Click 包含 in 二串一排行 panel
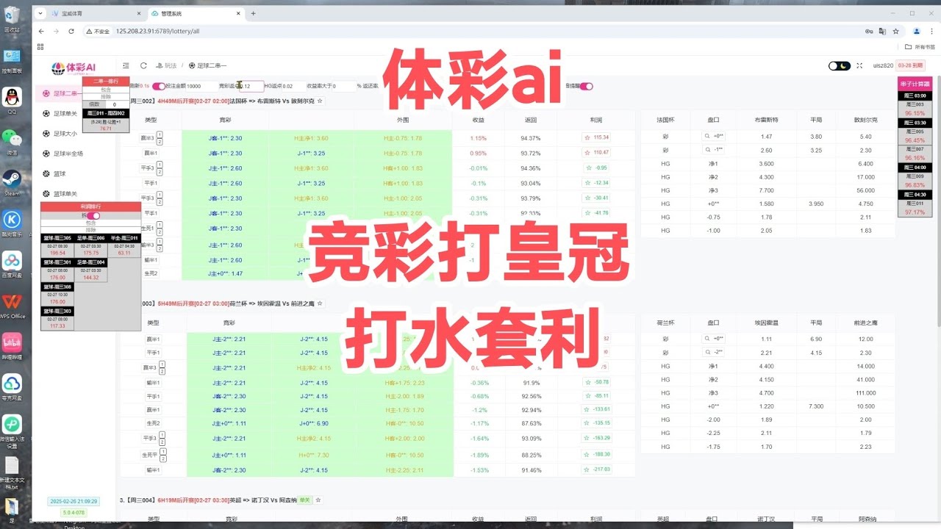 tap(106, 90)
